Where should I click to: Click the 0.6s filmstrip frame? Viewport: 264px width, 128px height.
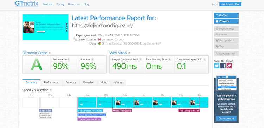88,102
